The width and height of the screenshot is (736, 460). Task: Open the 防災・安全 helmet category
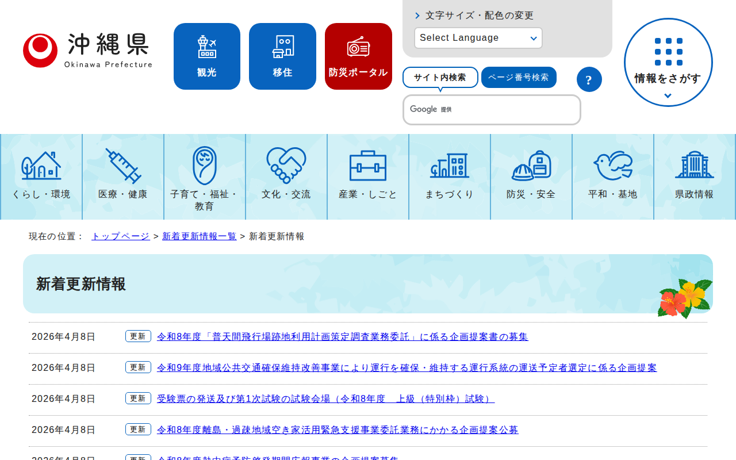(x=531, y=177)
